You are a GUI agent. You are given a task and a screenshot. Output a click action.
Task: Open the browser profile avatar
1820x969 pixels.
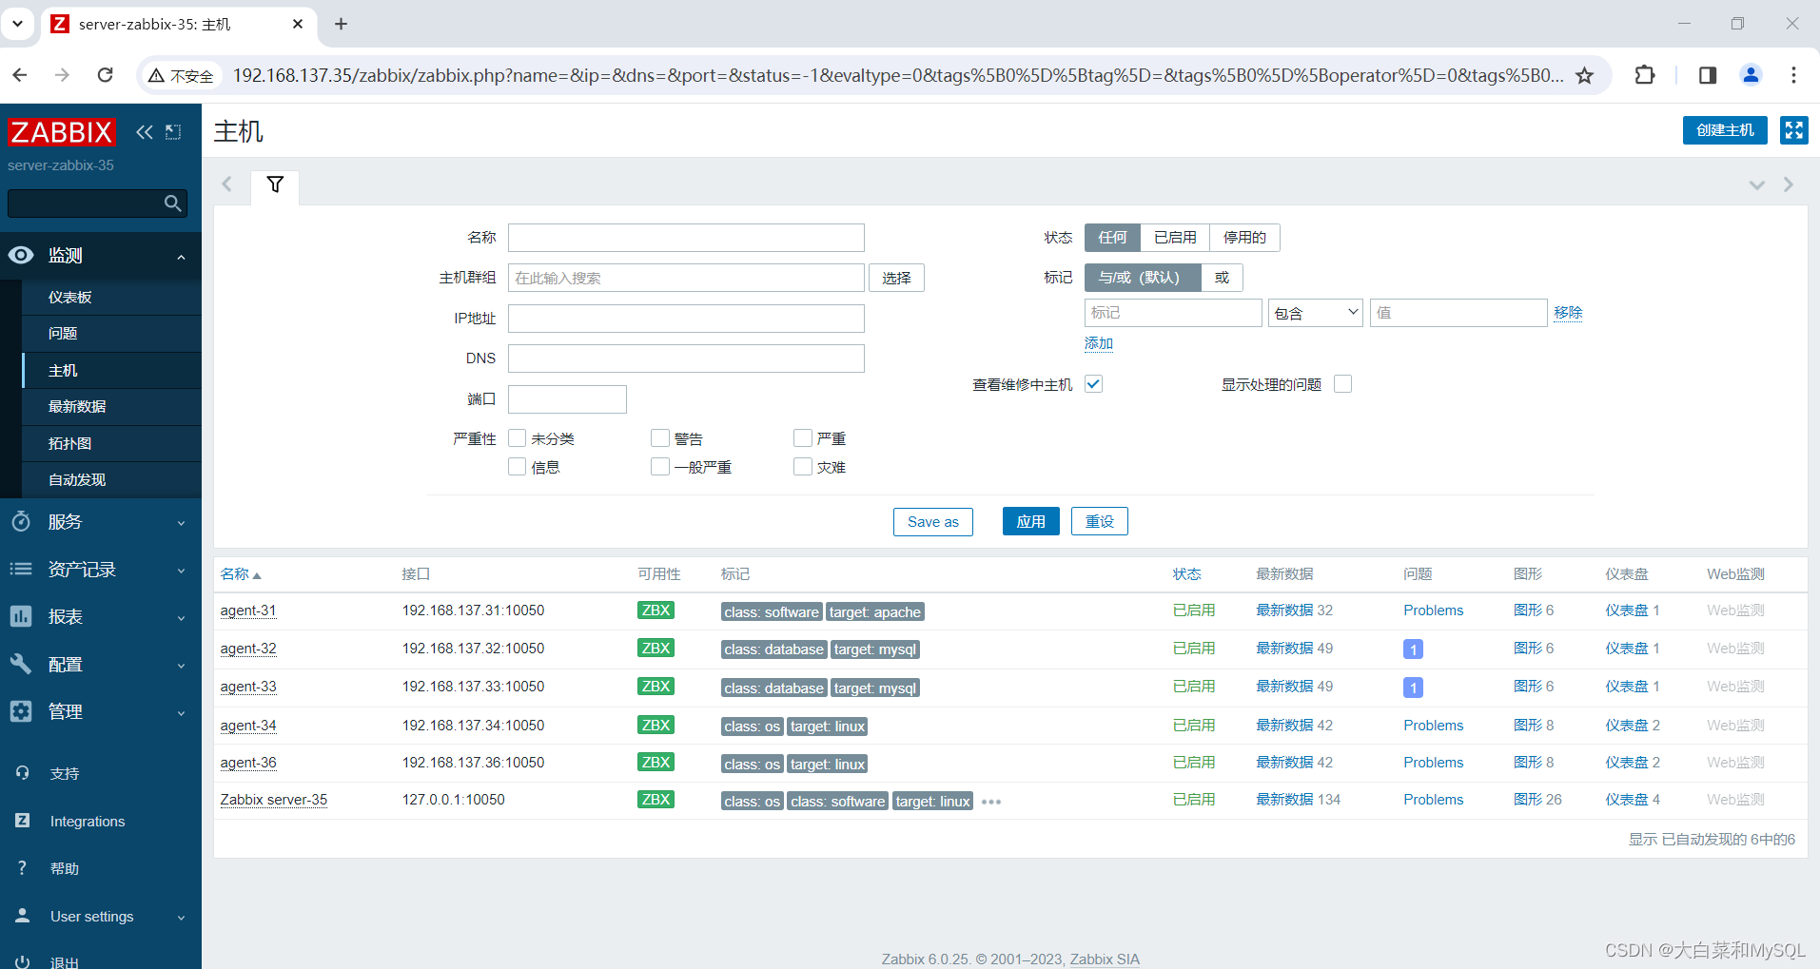pos(1751,75)
